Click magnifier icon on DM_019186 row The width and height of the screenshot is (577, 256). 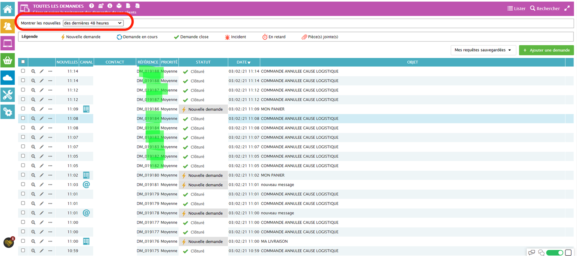[x=33, y=109]
